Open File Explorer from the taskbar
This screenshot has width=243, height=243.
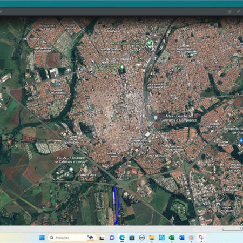click(x=152, y=238)
